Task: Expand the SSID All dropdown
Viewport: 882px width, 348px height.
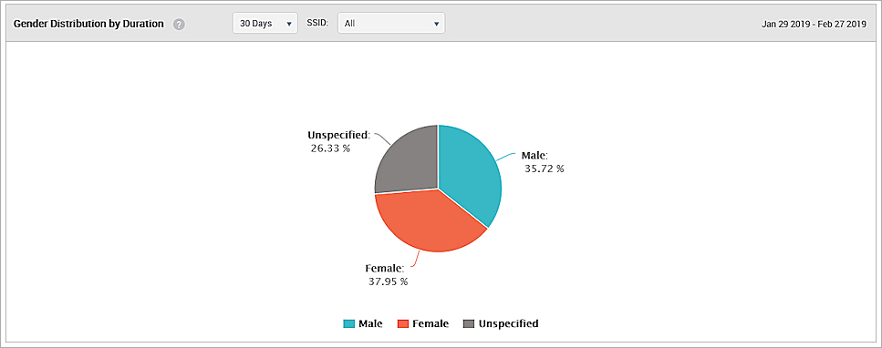Action: [x=391, y=24]
